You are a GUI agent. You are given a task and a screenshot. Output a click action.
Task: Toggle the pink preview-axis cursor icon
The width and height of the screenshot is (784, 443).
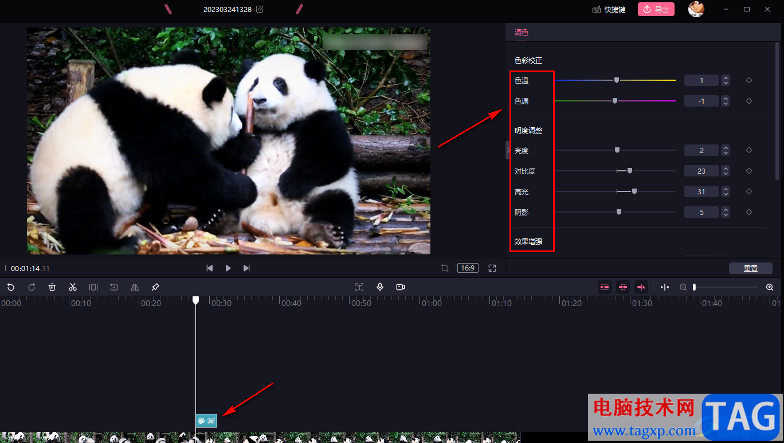coord(641,287)
